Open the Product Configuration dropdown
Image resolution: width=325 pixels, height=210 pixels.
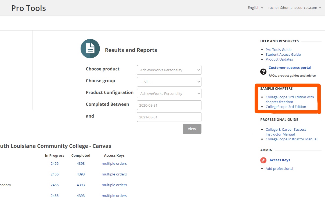point(169,93)
